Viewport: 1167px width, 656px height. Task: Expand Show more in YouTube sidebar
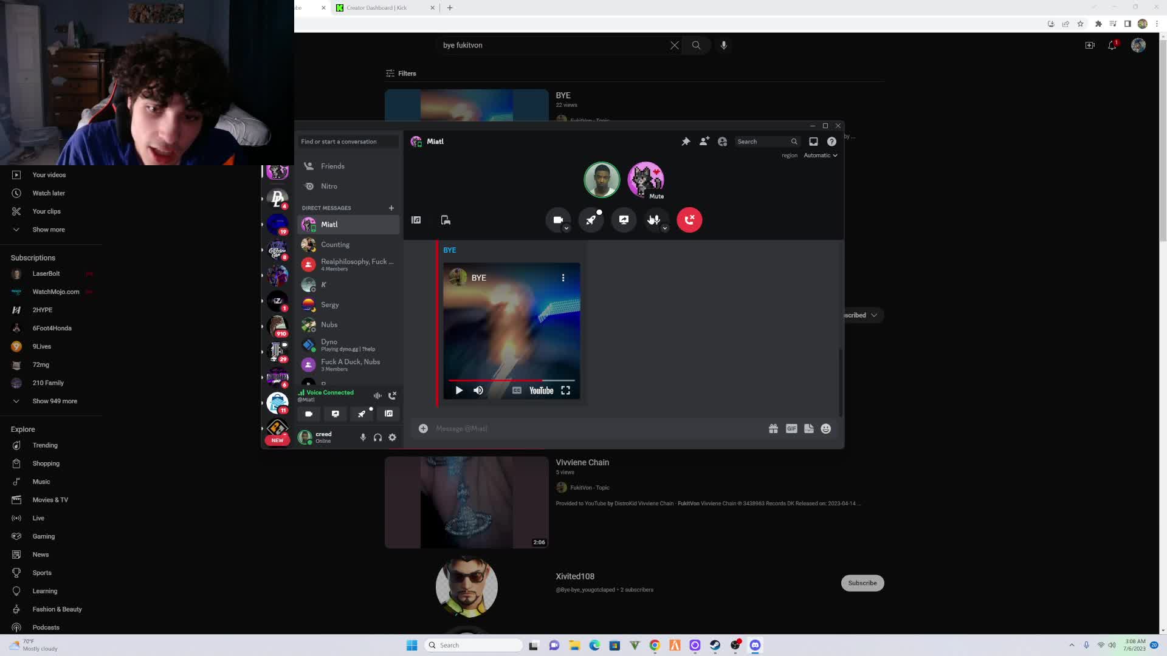pyautogui.click(x=49, y=230)
